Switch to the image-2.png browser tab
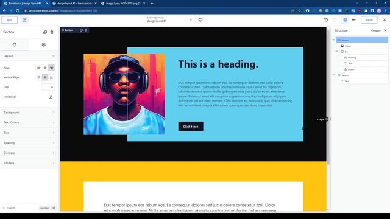The image size is (390, 219). click(x=123, y=4)
